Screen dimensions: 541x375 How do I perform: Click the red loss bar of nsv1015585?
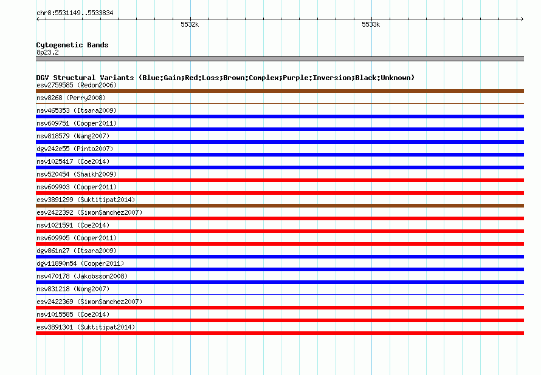pos(280,320)
